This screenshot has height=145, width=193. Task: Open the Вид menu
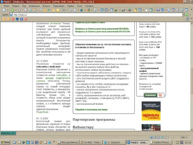pos(24,6)
